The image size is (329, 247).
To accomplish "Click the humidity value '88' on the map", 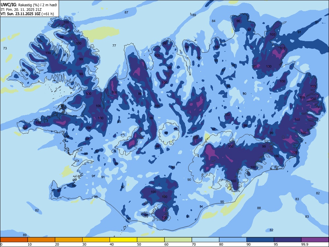I will pos(259,208).
